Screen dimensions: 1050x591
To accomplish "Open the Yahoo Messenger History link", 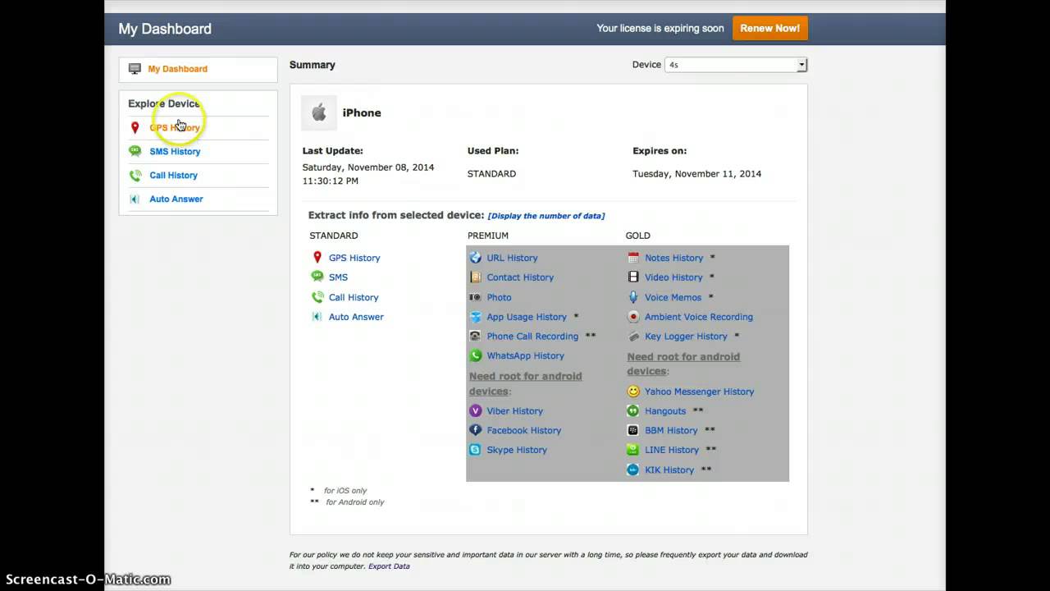I will [x=699, y=392].
